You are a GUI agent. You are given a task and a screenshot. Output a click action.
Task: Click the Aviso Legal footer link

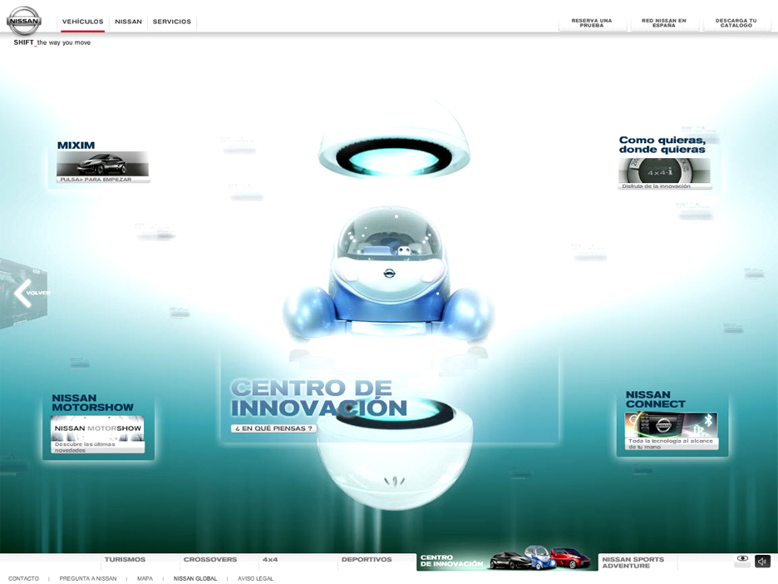pyautogui.click(x=255, y=578)
